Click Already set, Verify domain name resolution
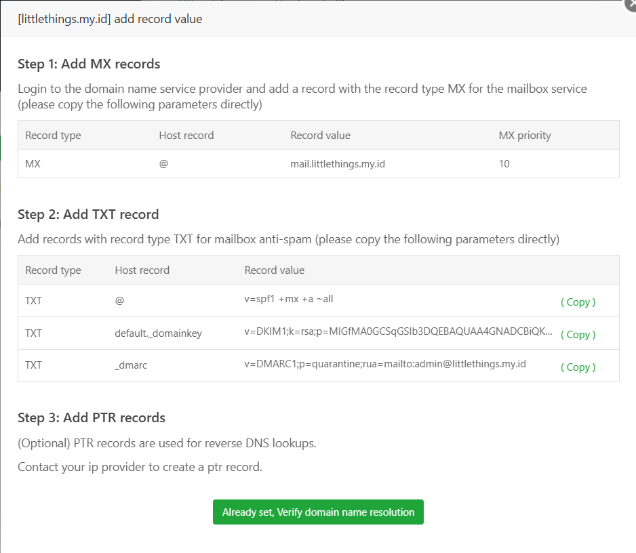This screenshot has width=636, height=553. pos(318,512)
